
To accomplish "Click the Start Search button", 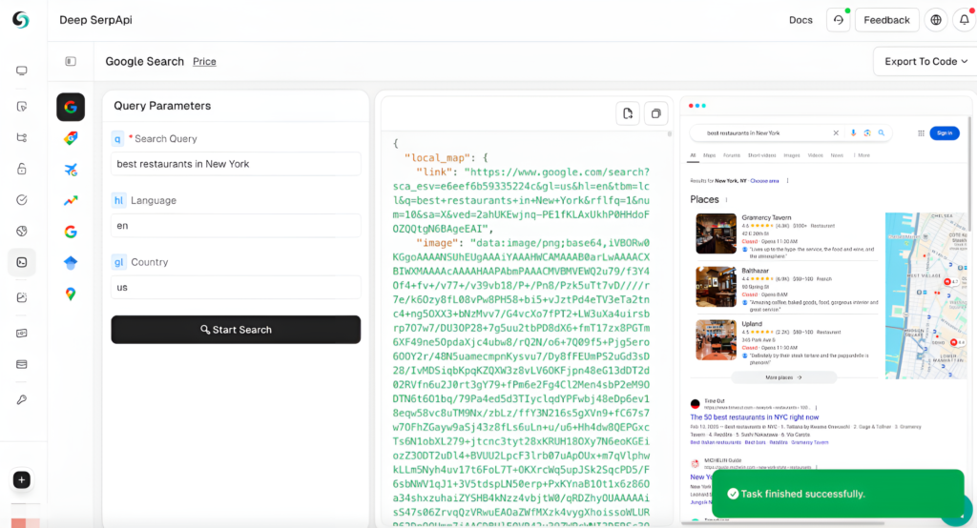I will click(x=236, y=330).
